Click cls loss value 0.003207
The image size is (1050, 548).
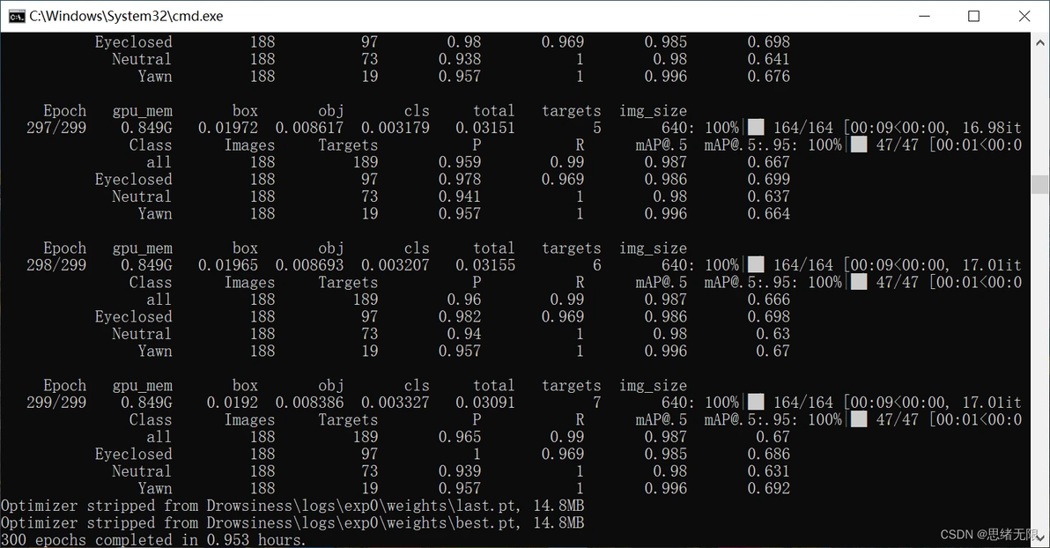coord(396,264)
